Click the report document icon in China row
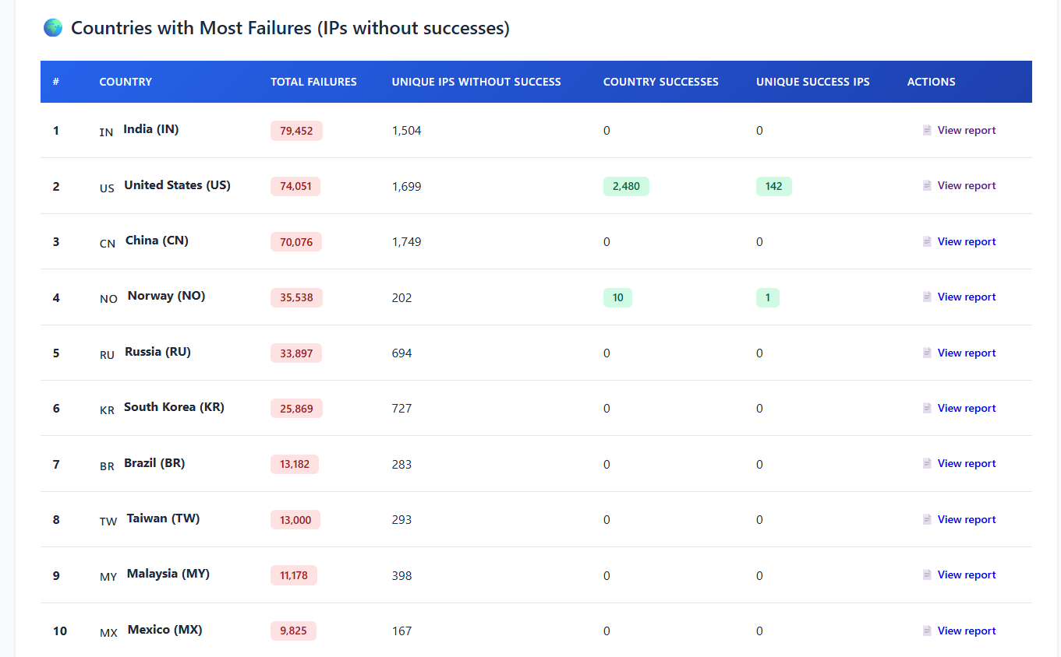The image size is (1061, 657). coord(927,242)
